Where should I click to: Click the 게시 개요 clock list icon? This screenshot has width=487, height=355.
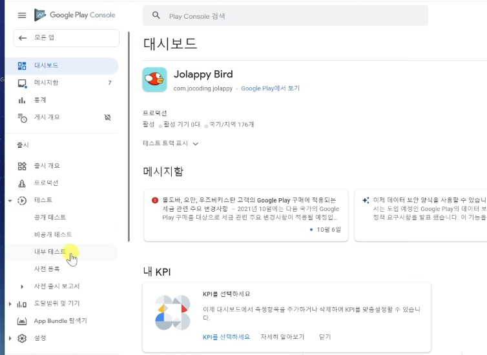pos(23,118)
